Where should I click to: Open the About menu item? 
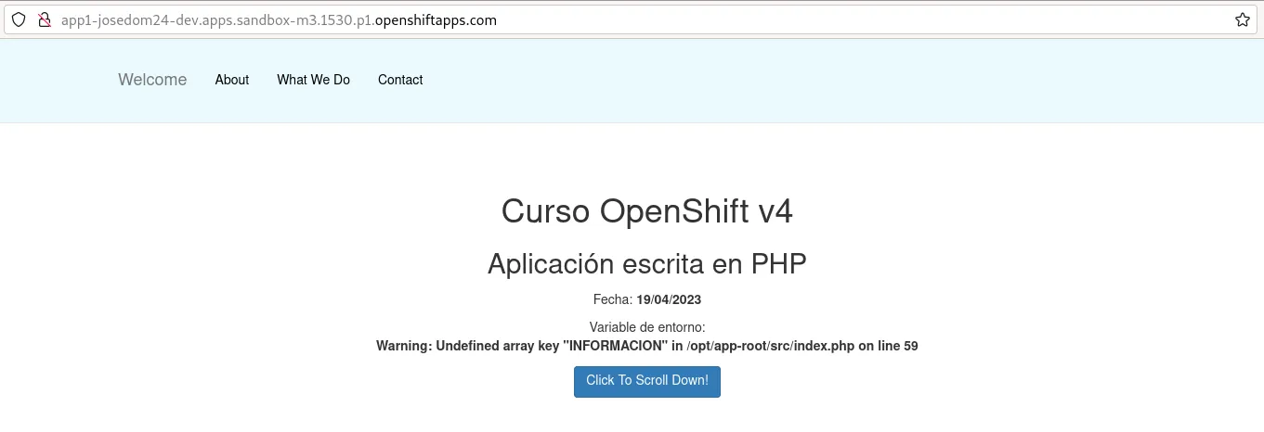[232, 80]
